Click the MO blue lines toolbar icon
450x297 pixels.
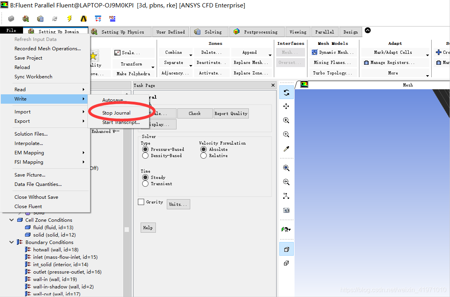(112, 19)
